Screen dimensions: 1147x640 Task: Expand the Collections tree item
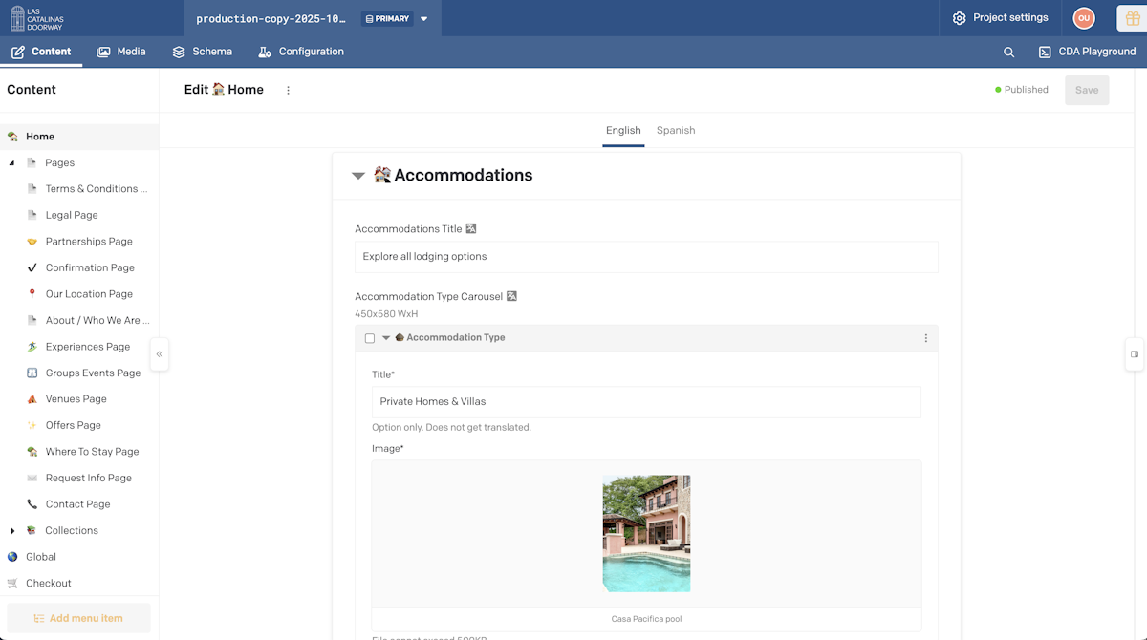click(12, 531)
